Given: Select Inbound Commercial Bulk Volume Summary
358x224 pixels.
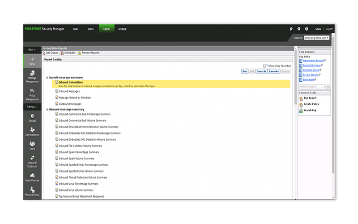Looking at the screenshot, I should 82,121.
